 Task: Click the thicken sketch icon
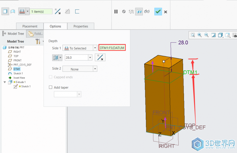pos(77,12)
